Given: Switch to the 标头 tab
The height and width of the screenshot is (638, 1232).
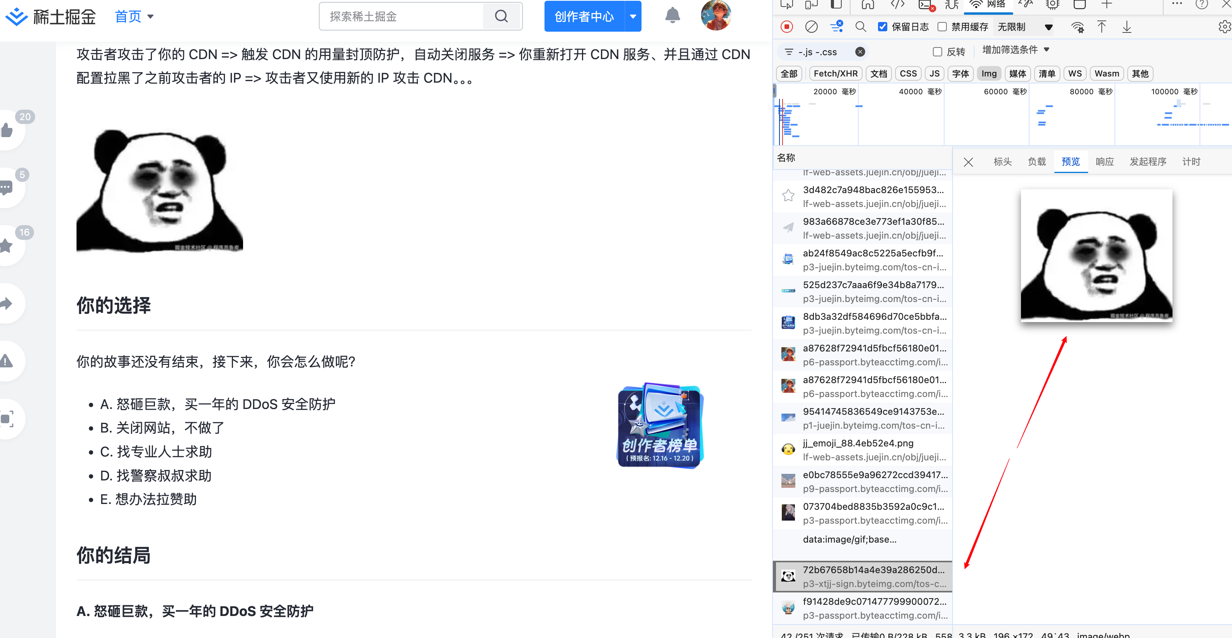Looking at the screenshot, I should coord(1002,161).
